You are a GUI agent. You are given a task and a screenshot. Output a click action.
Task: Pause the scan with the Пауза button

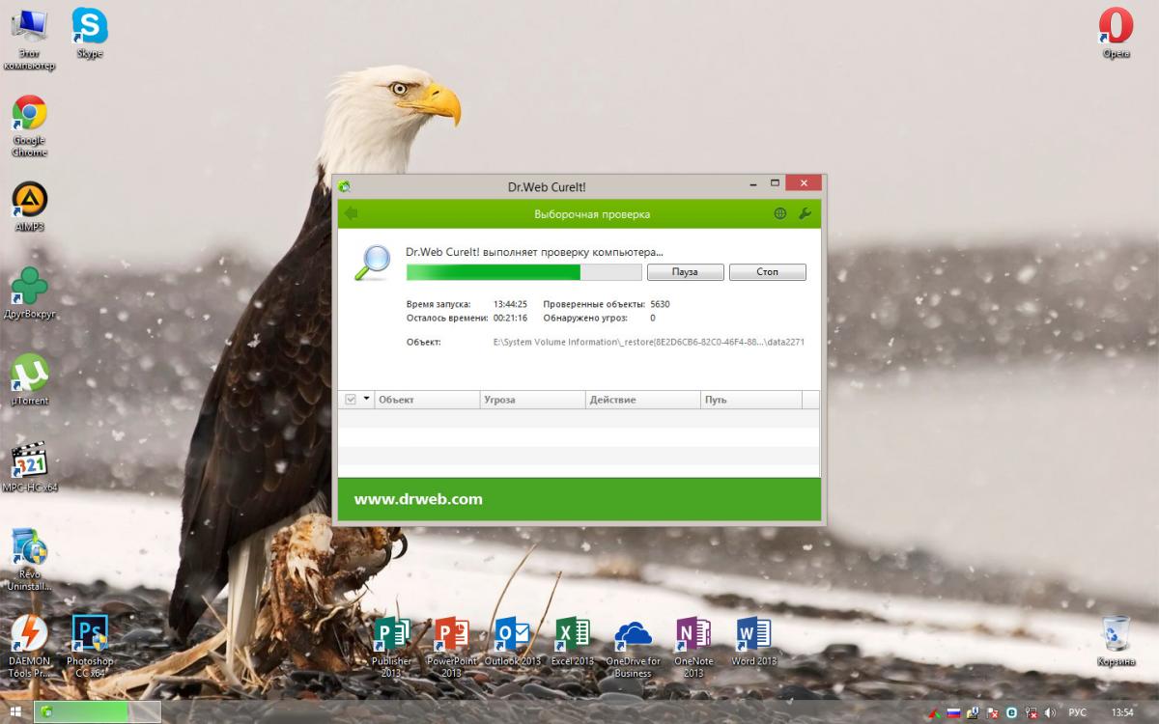685,272
